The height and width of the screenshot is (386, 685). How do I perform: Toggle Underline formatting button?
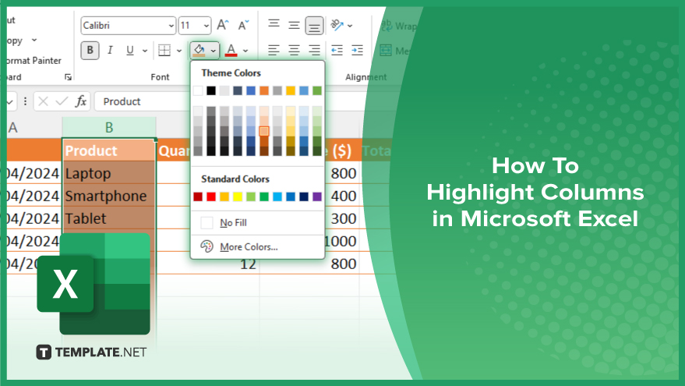click(x=129, y=50)
